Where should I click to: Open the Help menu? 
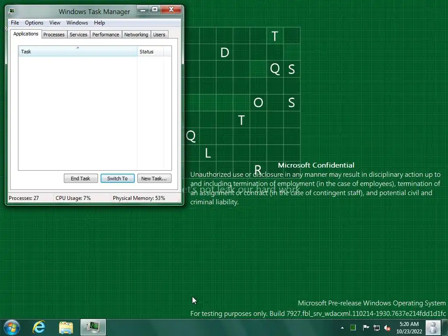pyautogui.click(x=99, y=23)
